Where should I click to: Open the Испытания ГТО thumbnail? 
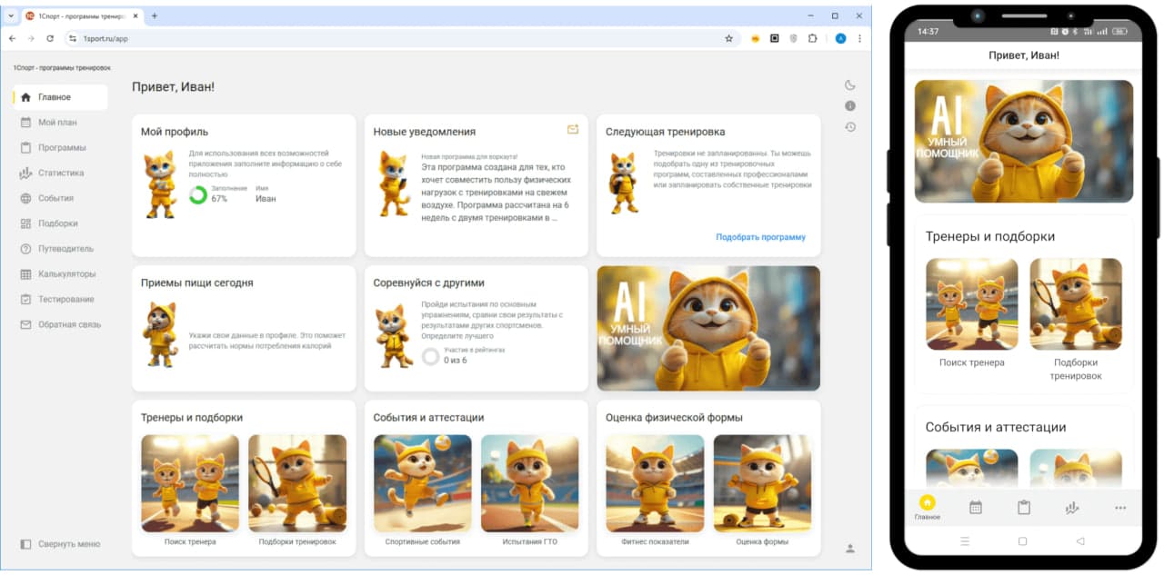pos(530,483)
